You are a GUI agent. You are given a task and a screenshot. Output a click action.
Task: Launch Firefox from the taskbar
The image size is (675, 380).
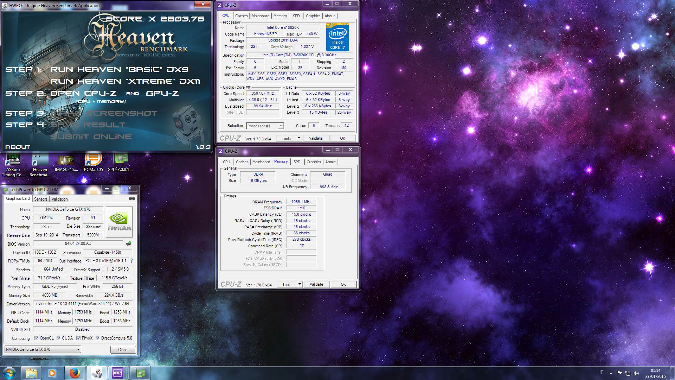pos(75,373)
